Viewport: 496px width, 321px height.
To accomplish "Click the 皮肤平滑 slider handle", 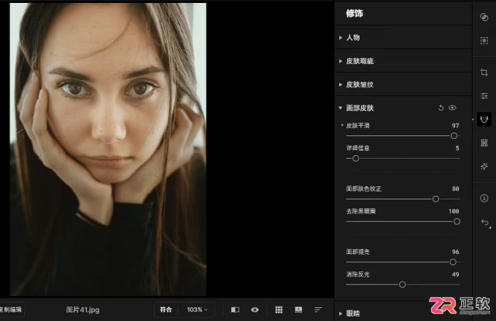I will coord(454,135).
